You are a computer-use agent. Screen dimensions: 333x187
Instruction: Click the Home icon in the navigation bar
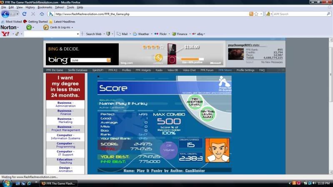[x=42, y=14]
